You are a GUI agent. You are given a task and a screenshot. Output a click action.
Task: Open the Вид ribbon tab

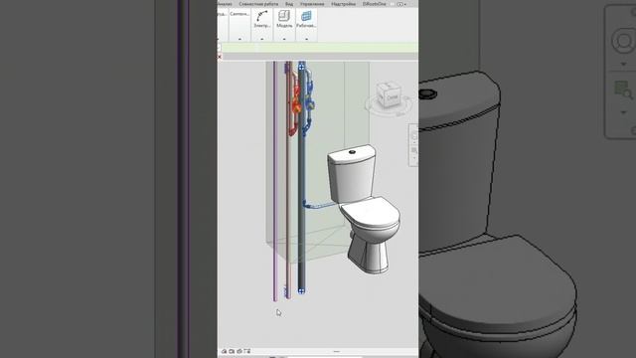point(289,4)
